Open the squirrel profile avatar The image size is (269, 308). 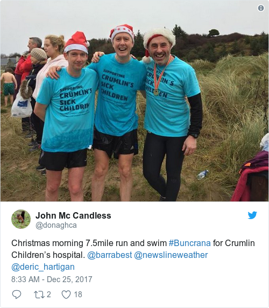(x=21, y=219)
